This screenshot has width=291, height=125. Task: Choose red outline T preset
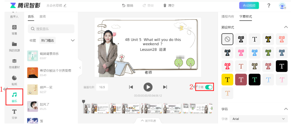point(227,66)
